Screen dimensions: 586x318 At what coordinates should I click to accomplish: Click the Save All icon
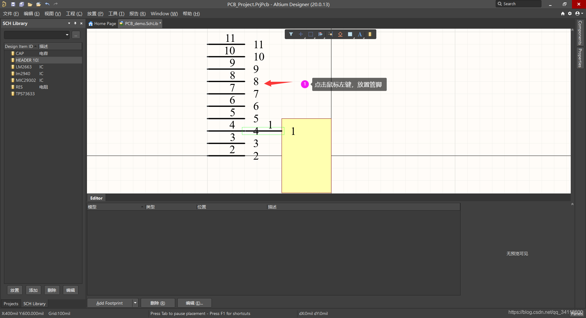click(x=21, y=4)
